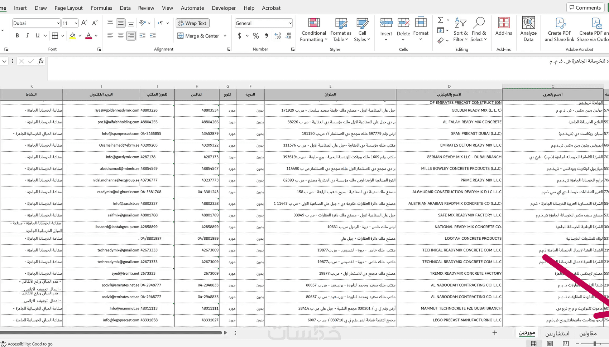Click Delete cells button
Image resolution: width=609 pixels, height=347 pixels.
(x=403, y=29)
